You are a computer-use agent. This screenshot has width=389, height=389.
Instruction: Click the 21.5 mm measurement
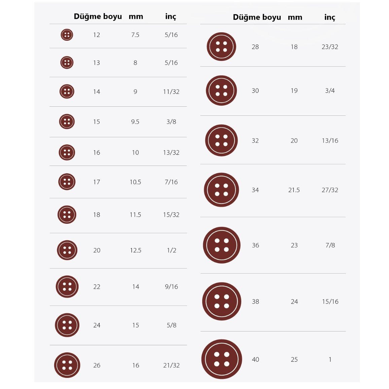click(294, 190)
